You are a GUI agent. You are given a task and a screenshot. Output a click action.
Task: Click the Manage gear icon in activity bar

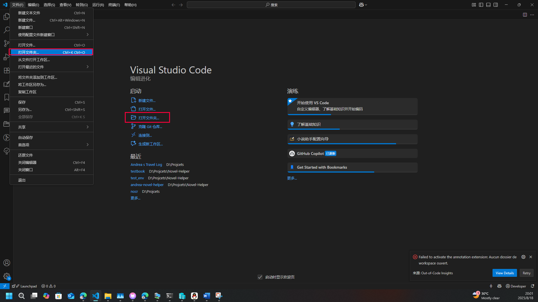[x=6, y=276]
